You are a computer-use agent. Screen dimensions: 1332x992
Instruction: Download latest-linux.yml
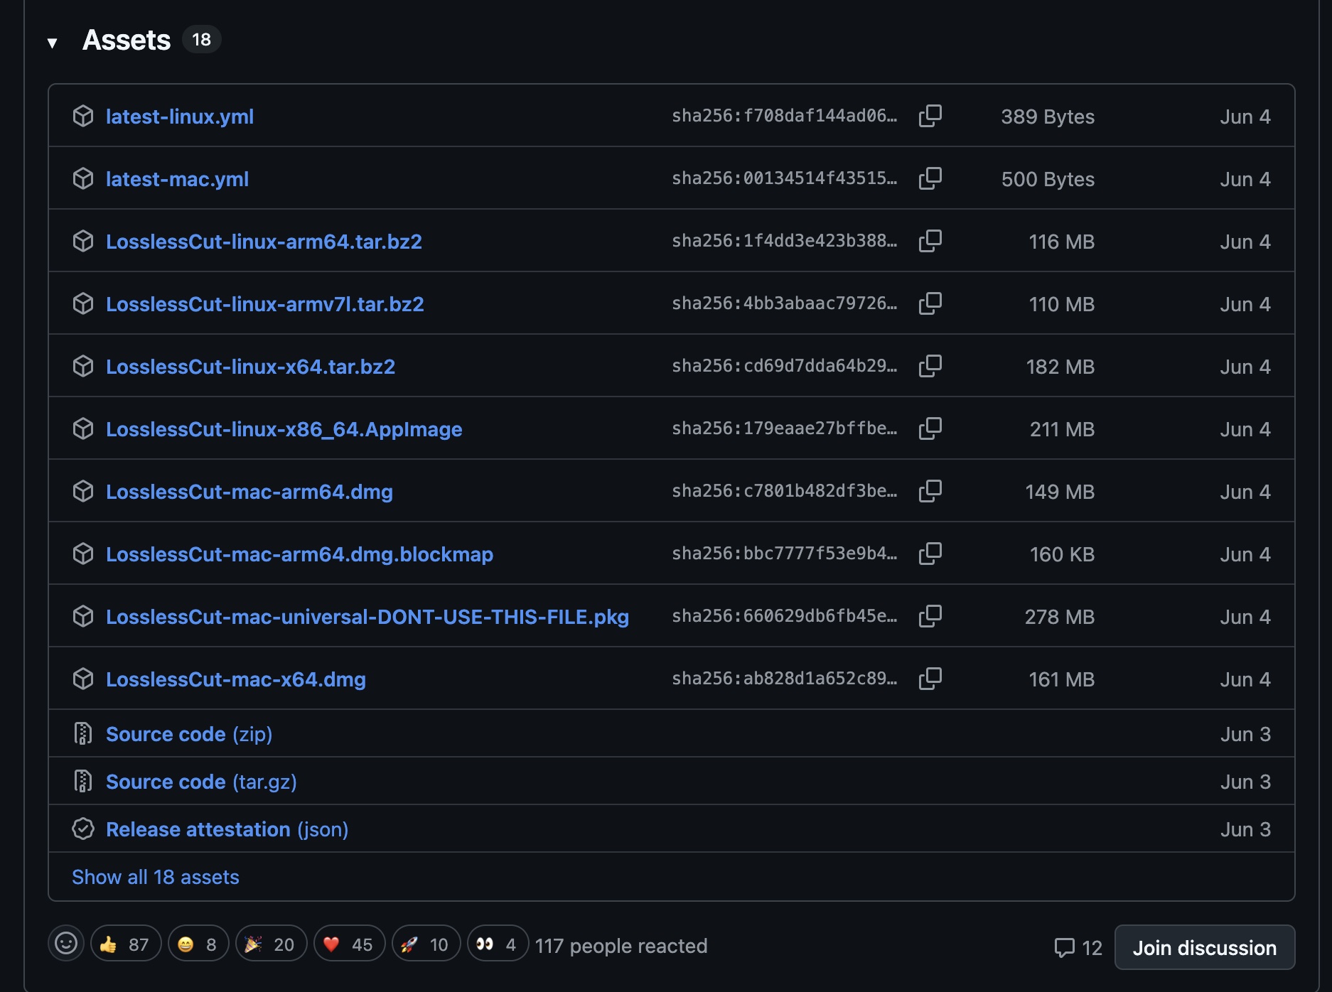pyautogui.click(x=180, y=117)
